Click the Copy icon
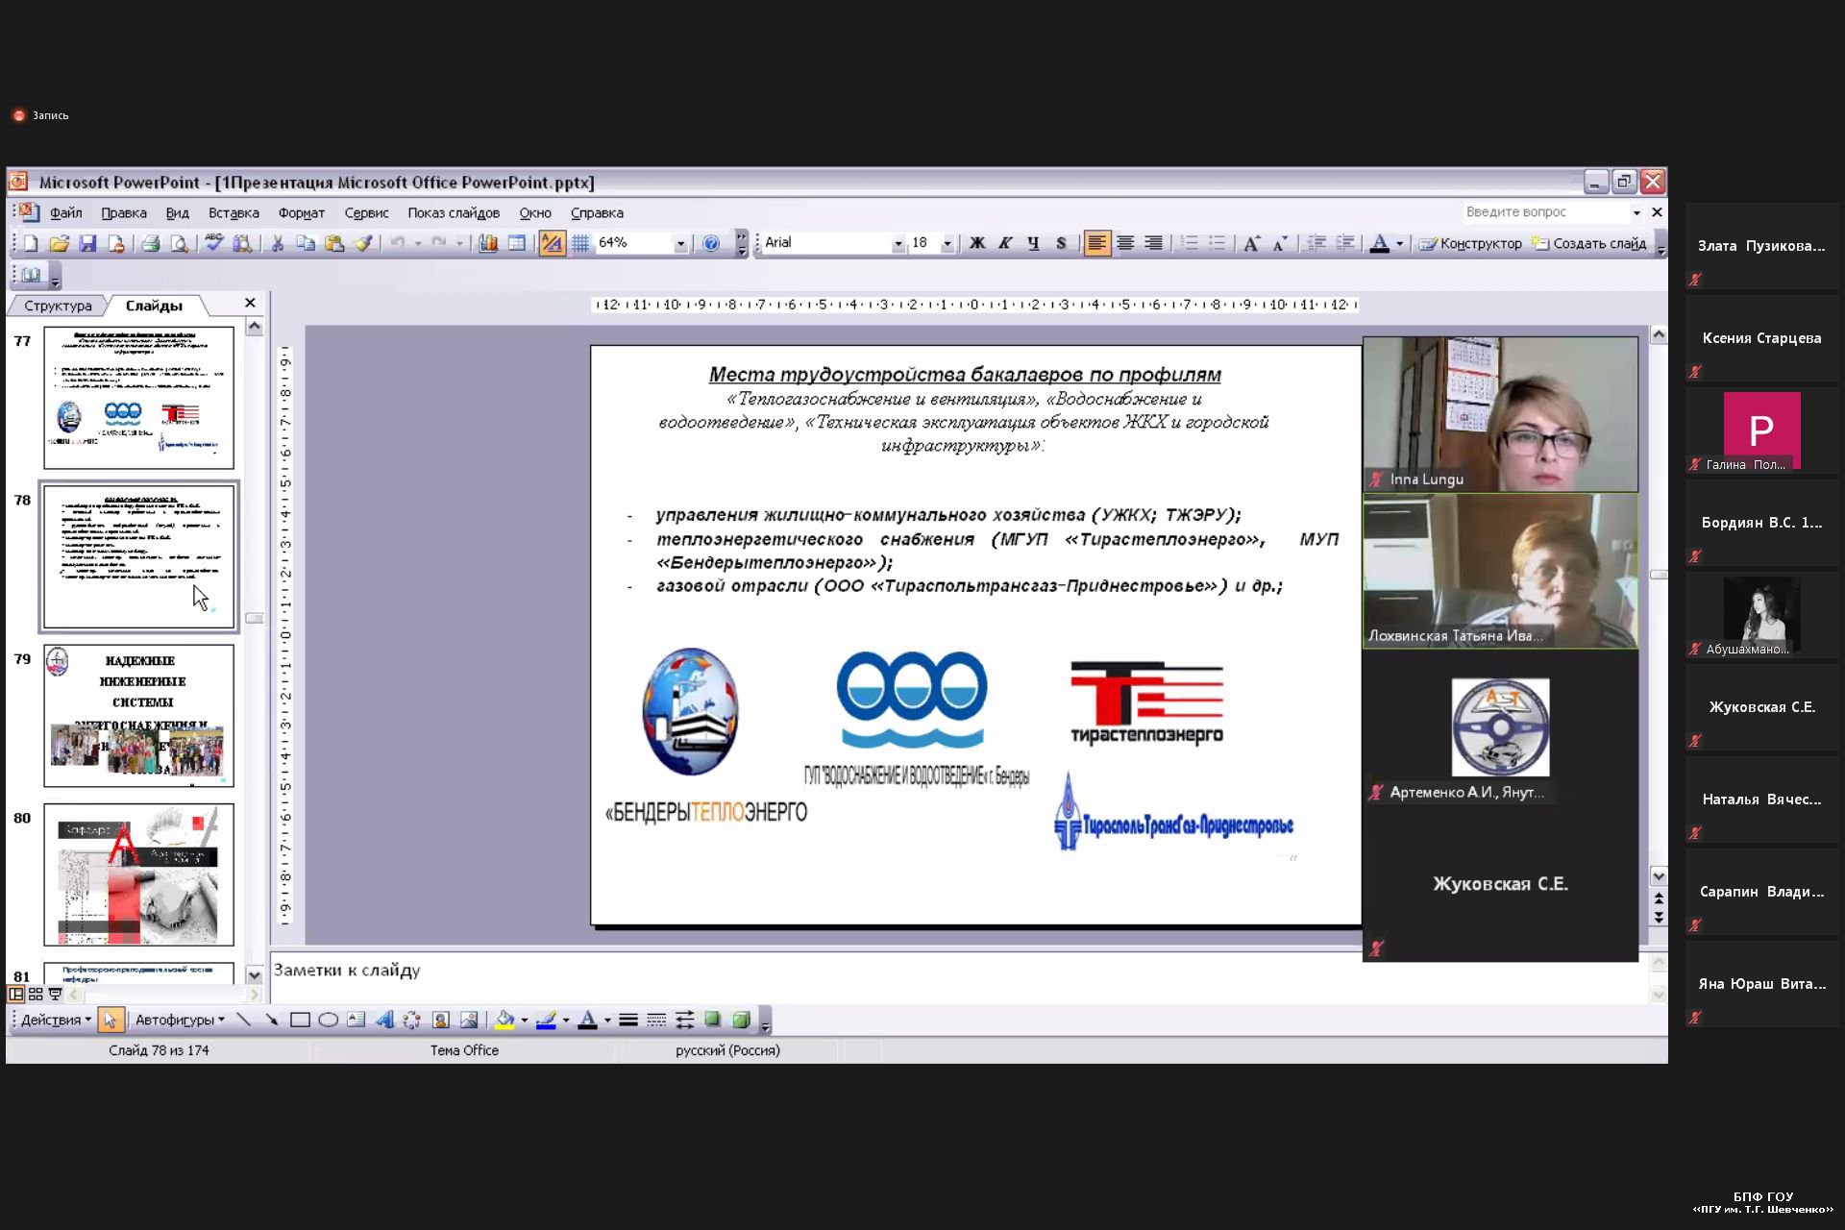The width and height of the screenshot is (1845, 1230). 306,244
